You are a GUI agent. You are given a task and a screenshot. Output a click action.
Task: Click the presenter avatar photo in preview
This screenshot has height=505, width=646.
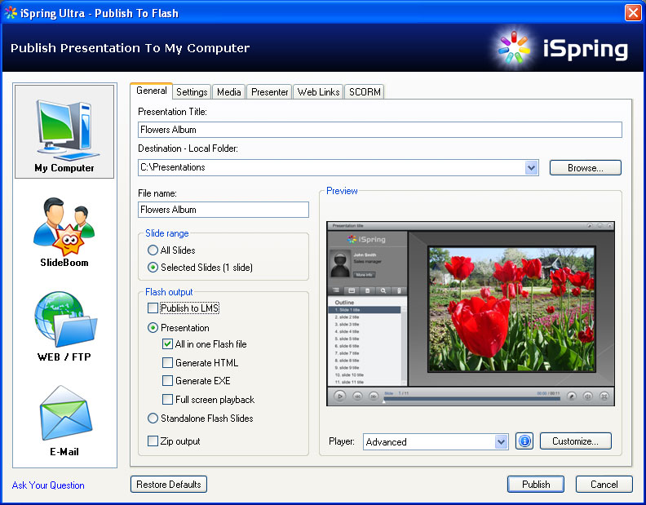pos(340,264)
